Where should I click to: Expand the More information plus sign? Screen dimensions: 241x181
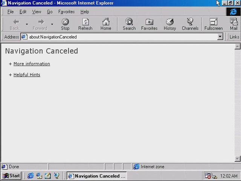click(10, 64)
